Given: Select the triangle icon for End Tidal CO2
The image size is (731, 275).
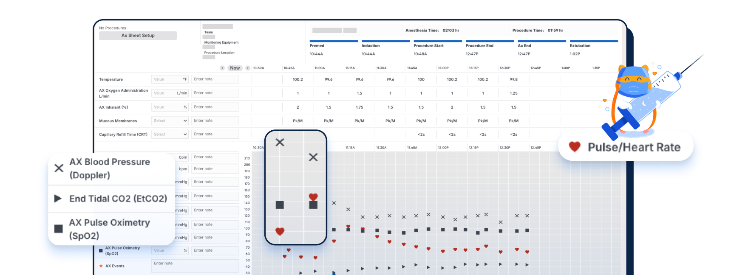Looking at the screenshot, I should 58,198.
